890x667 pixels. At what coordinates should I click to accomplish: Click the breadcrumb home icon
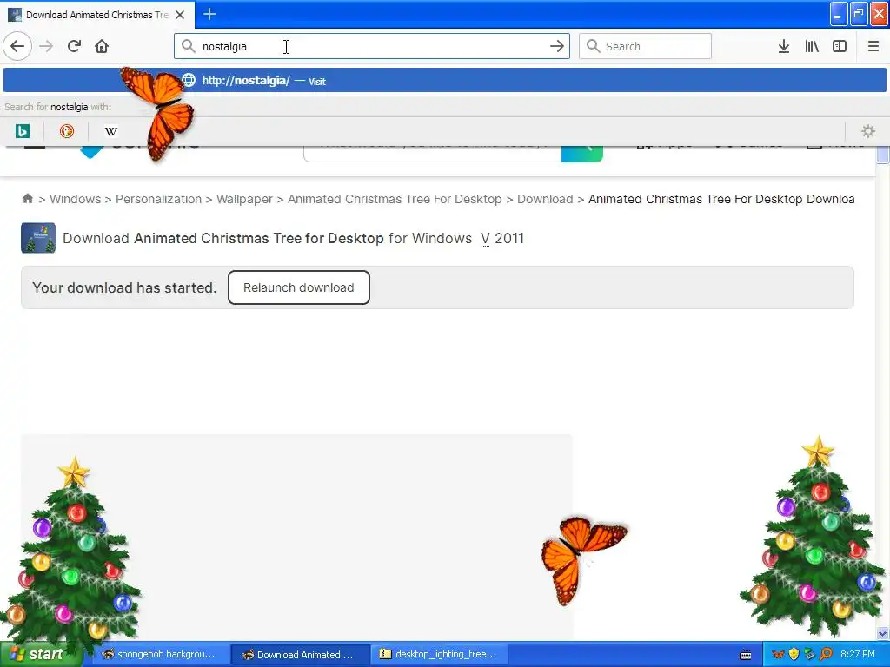[x=27, y=199]
